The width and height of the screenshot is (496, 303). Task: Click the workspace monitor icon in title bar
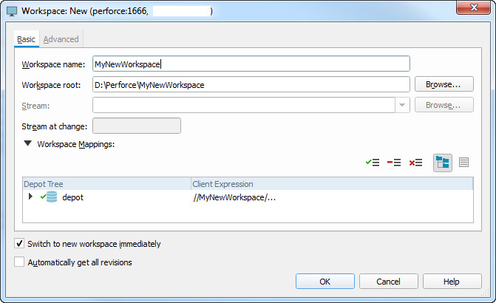[x=12, y=11]
